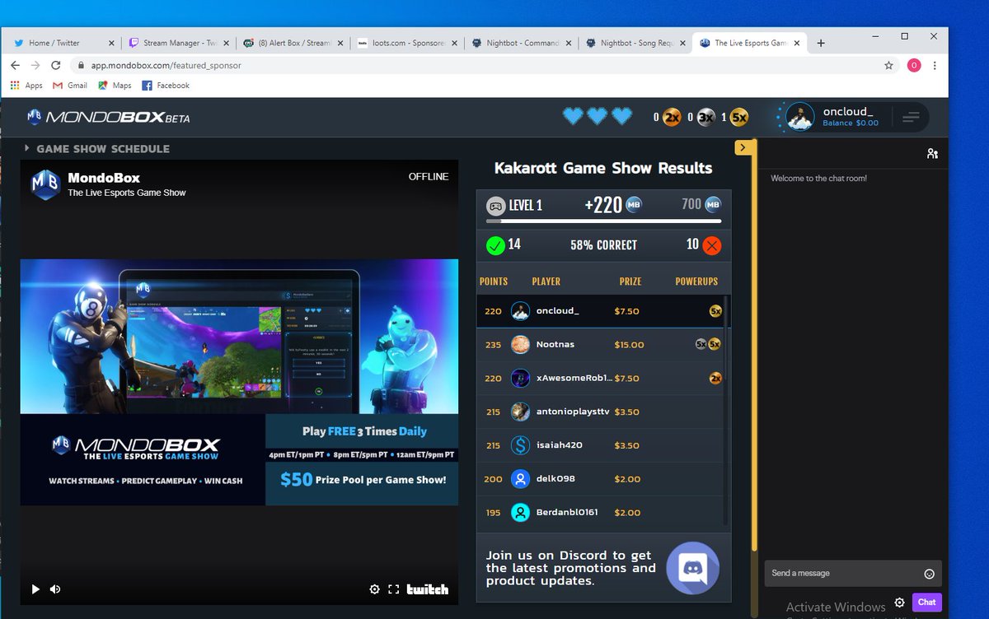
Task: Click the first blue heart life icon
Action: tap(573, 117)
